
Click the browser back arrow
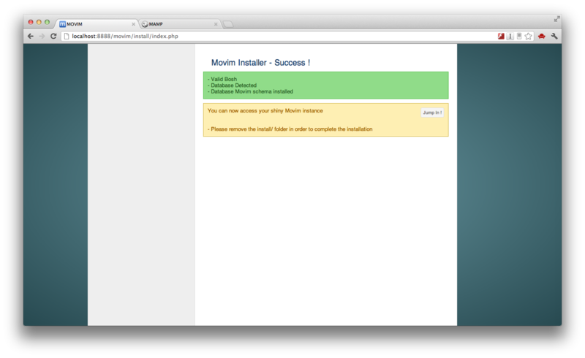pos(31,37)
